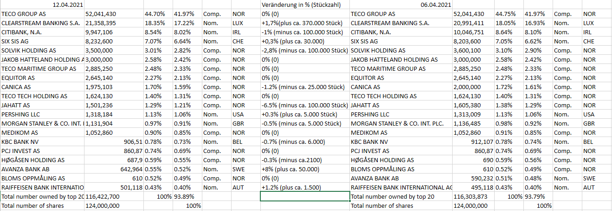Select the cell containing 21,358,395

[x=101, y=23]
